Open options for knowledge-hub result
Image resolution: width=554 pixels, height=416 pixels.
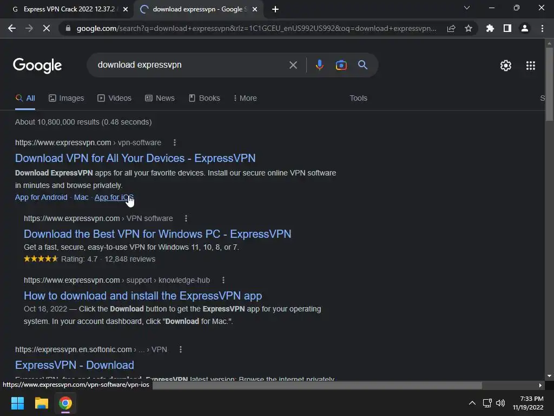(x=223, y=280)
